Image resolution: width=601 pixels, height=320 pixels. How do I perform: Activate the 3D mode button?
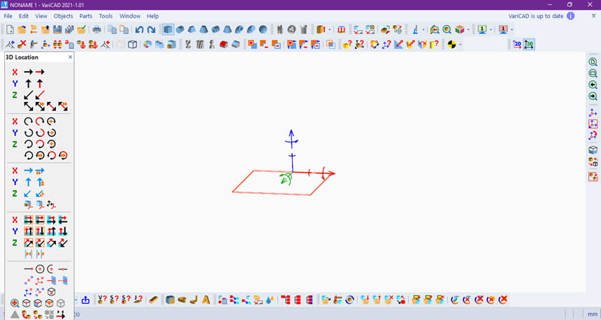coord(529,45)
